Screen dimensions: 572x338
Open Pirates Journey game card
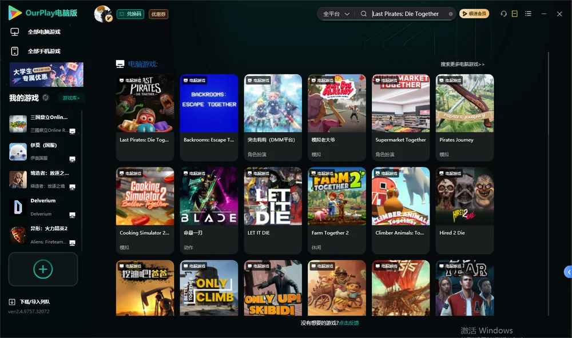pyautogui.click(x=464, y=117)
